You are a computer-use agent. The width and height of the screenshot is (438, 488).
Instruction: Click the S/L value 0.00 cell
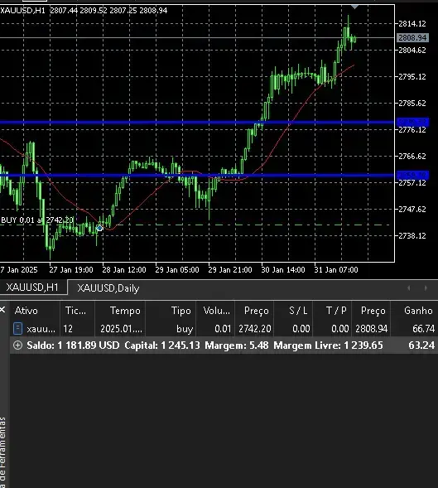301,329
